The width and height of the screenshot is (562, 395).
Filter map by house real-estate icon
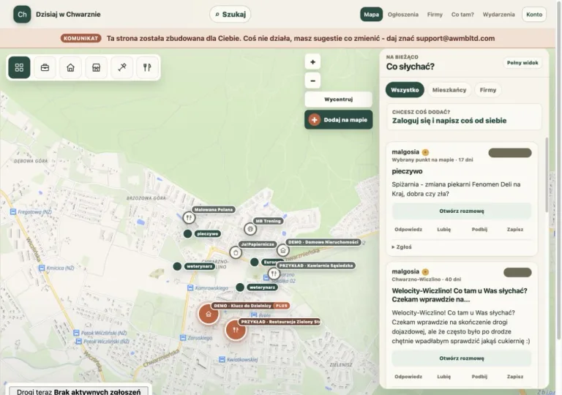coord(70,67)
